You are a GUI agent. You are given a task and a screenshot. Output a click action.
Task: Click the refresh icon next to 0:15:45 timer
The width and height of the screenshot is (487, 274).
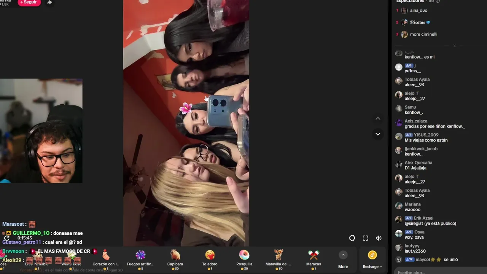click(7, 238)
